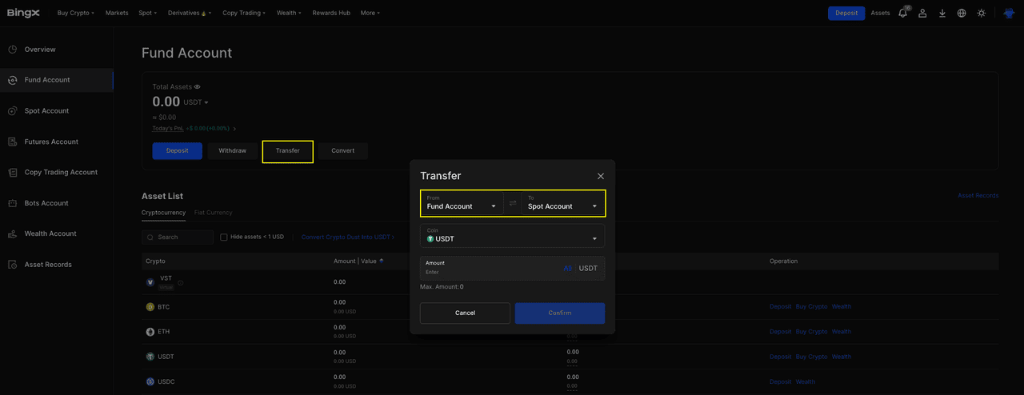Screen dimensions: 1024x395
Task: Close the Transfer dialog
Action: [601, 176]
